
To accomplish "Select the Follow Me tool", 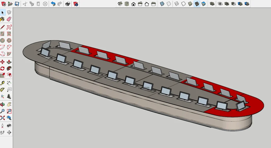I will (9, 68).
